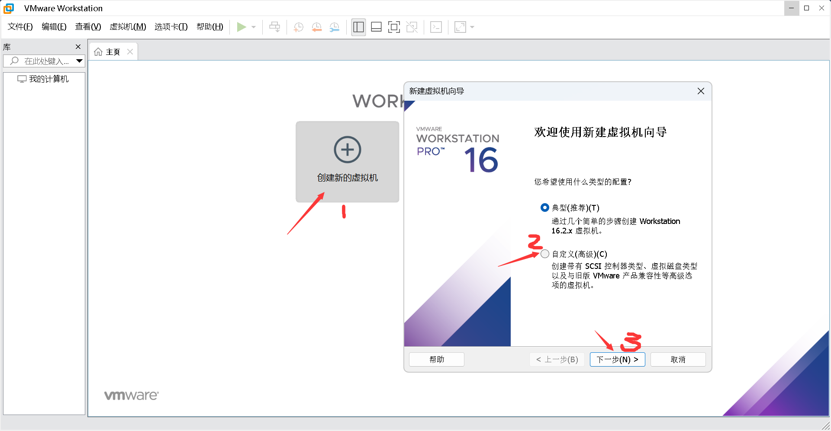Click the VMware Workstation app icon in title bar
This screenshot has height=431, width=831.
pos(9,8)
